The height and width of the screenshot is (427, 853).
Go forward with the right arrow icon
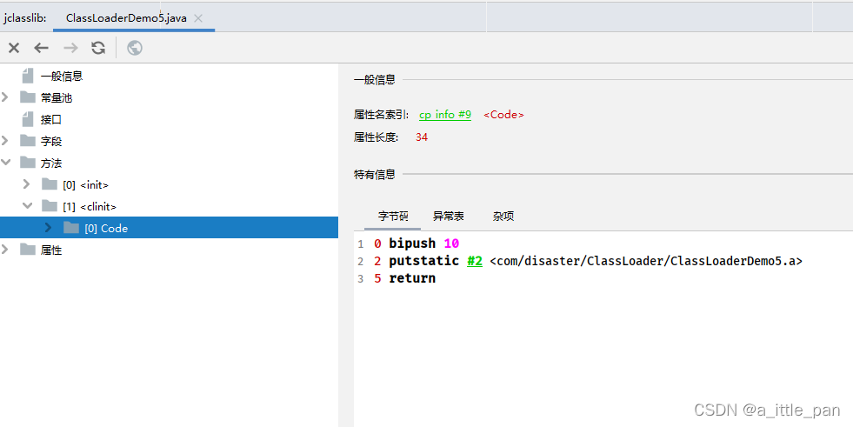[x=70, y=48]
